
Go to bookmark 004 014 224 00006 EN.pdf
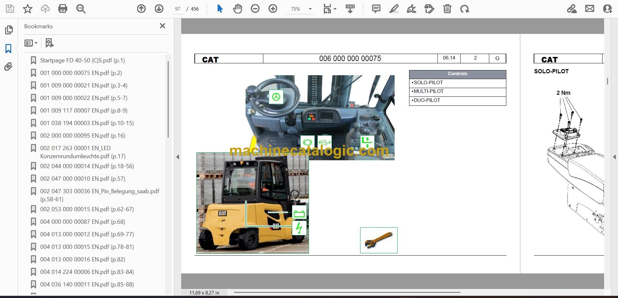(87, 272)
